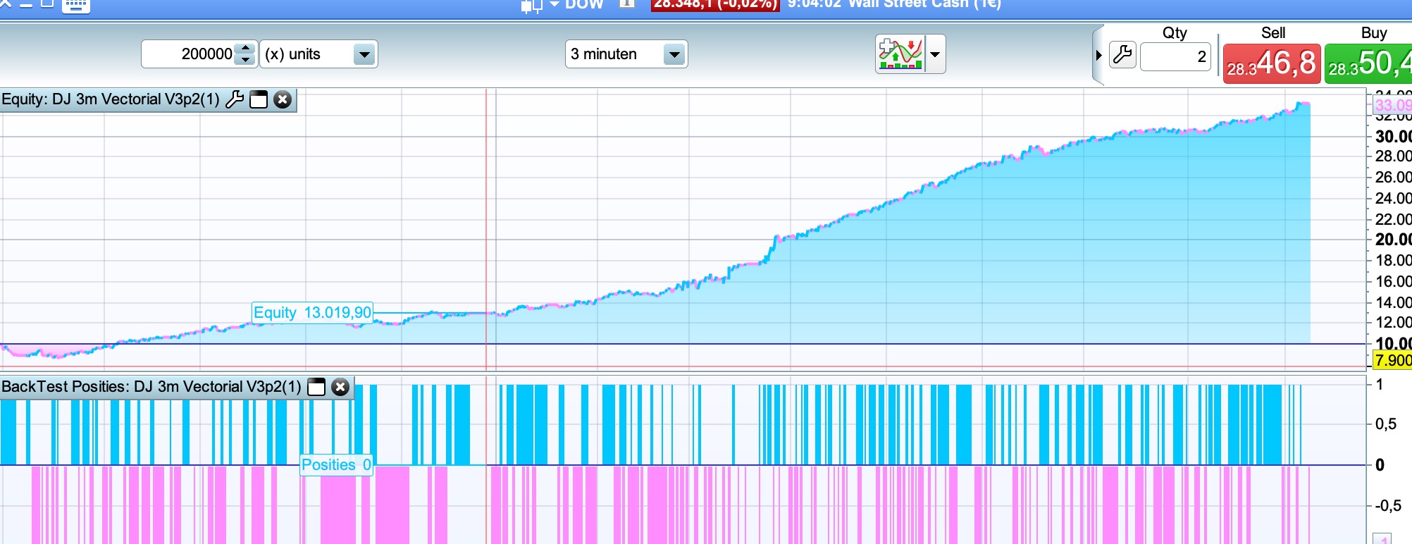This screenshot has width=1412, height=544.
Task: Click the 24.00 label on the equity axis
Action: (x=1393, y=198)
